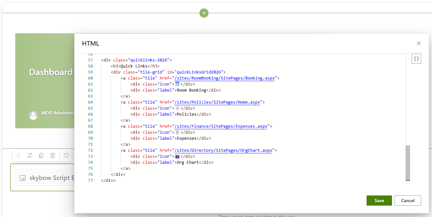This screenshot has height=217, width=432.
Task: Click the calendar emoji on line 61
Action: coord(178,84)
